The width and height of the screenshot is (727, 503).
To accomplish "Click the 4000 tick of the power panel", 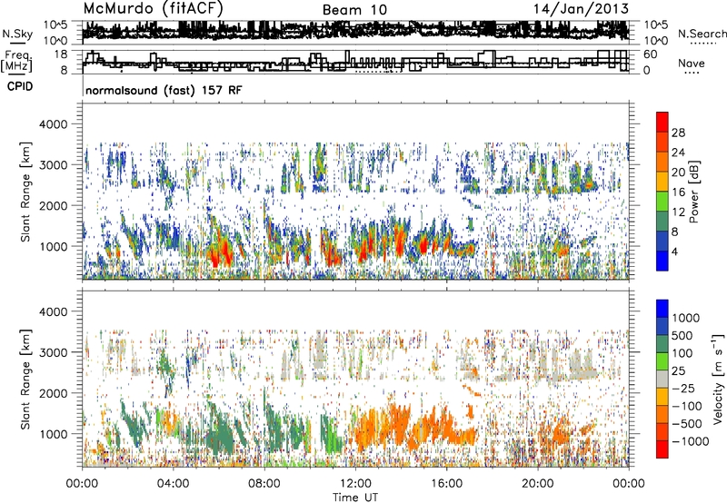I will pyautogui.click(x=55, y=124).
